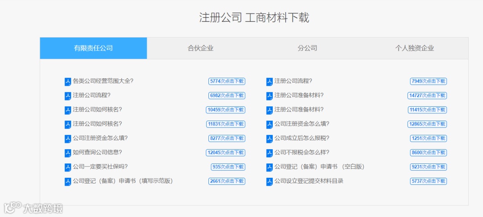Open 注册公司流程? link with 7949 downloads
This screenshot has height=217, width=483.
(293, 81)
